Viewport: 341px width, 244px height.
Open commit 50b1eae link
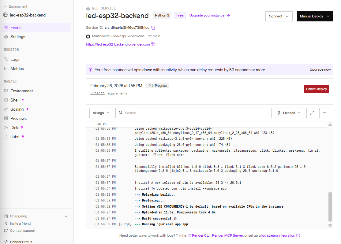pyautogui.click(x=97, y=93)
